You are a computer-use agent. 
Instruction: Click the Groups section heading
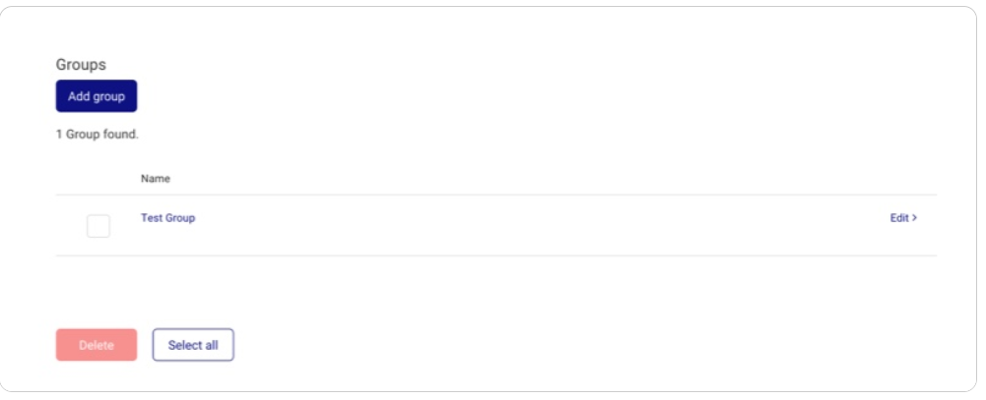click(x=81, y=65)
